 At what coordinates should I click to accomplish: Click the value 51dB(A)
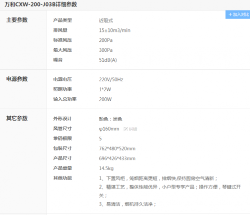click(108, 60)
